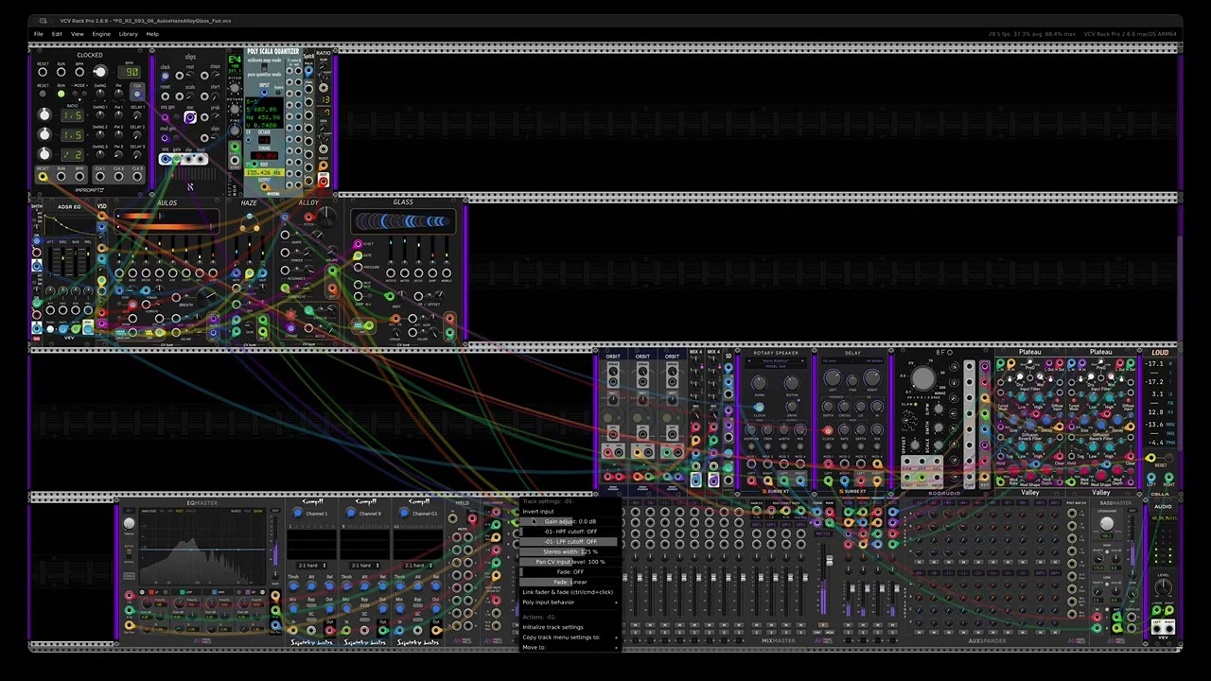The height and width of the screenshot is (681, 1211).
Task: Click the Stereo width slider
Action: (x=570, y=551)
